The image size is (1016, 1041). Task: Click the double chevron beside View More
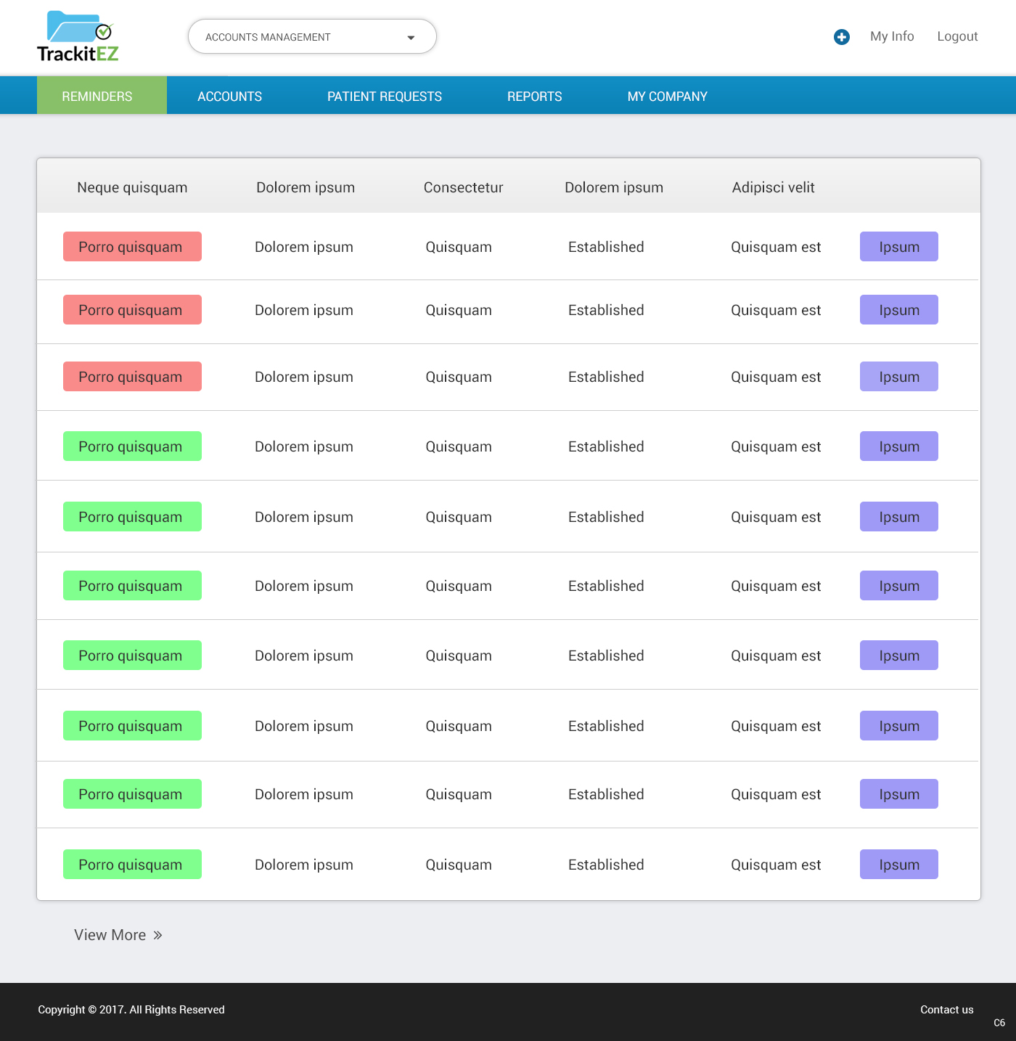(x=158, y=935)
